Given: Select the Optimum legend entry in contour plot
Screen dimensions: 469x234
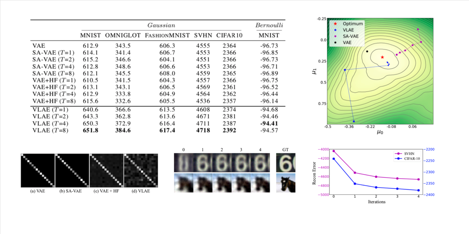Looking at the screenshot, I should [x=348, y=24].
